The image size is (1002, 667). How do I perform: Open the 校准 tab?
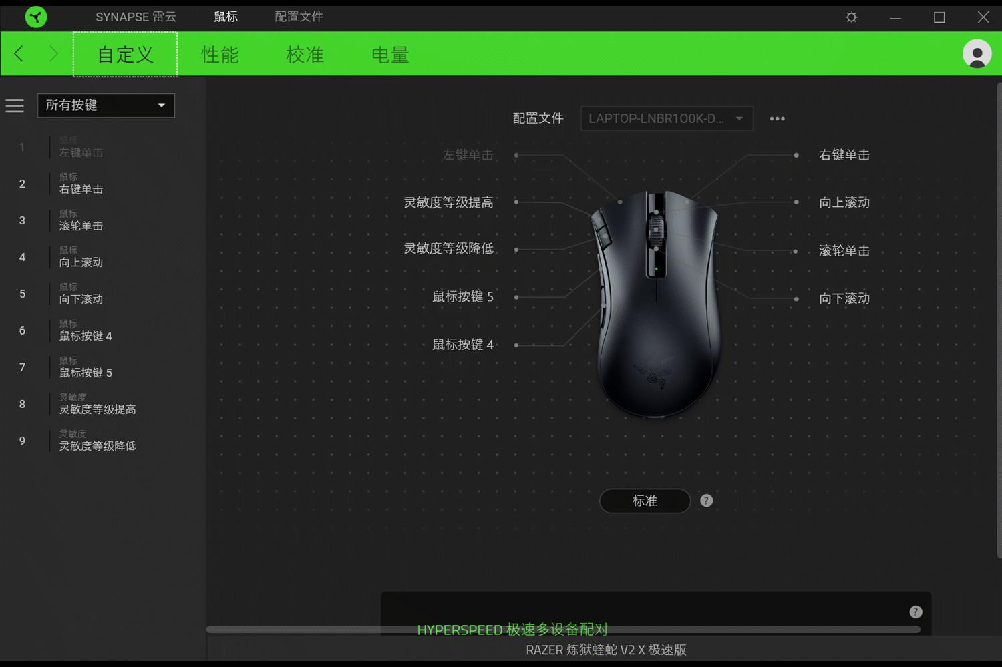pos(305,55)
